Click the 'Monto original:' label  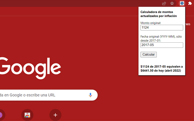[x=151, y=23]
